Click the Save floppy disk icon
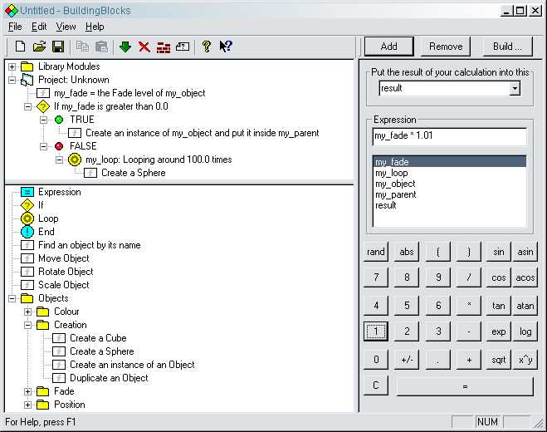Screen dimensions: 547x432 pos(58,47)
